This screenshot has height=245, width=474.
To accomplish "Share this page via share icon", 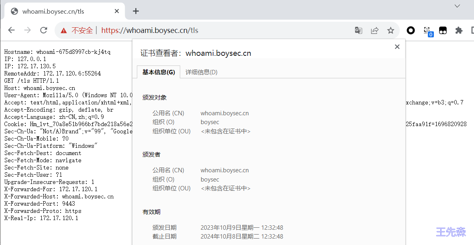I will 374,31.
